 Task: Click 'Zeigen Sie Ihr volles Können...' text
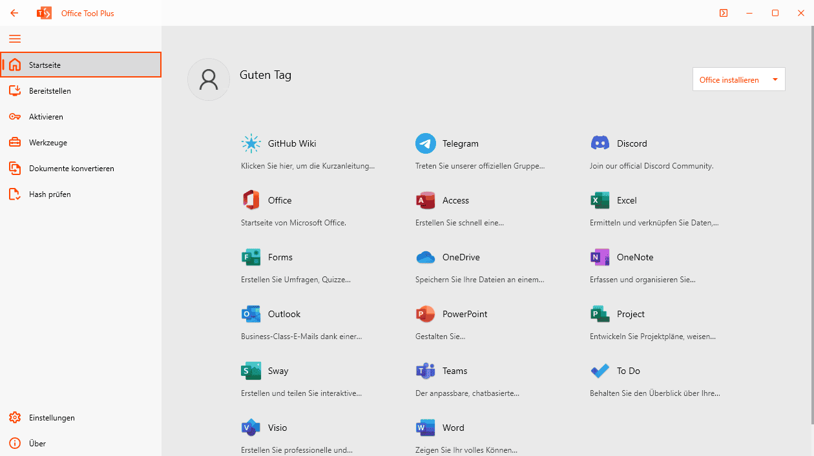click(466, 450)
